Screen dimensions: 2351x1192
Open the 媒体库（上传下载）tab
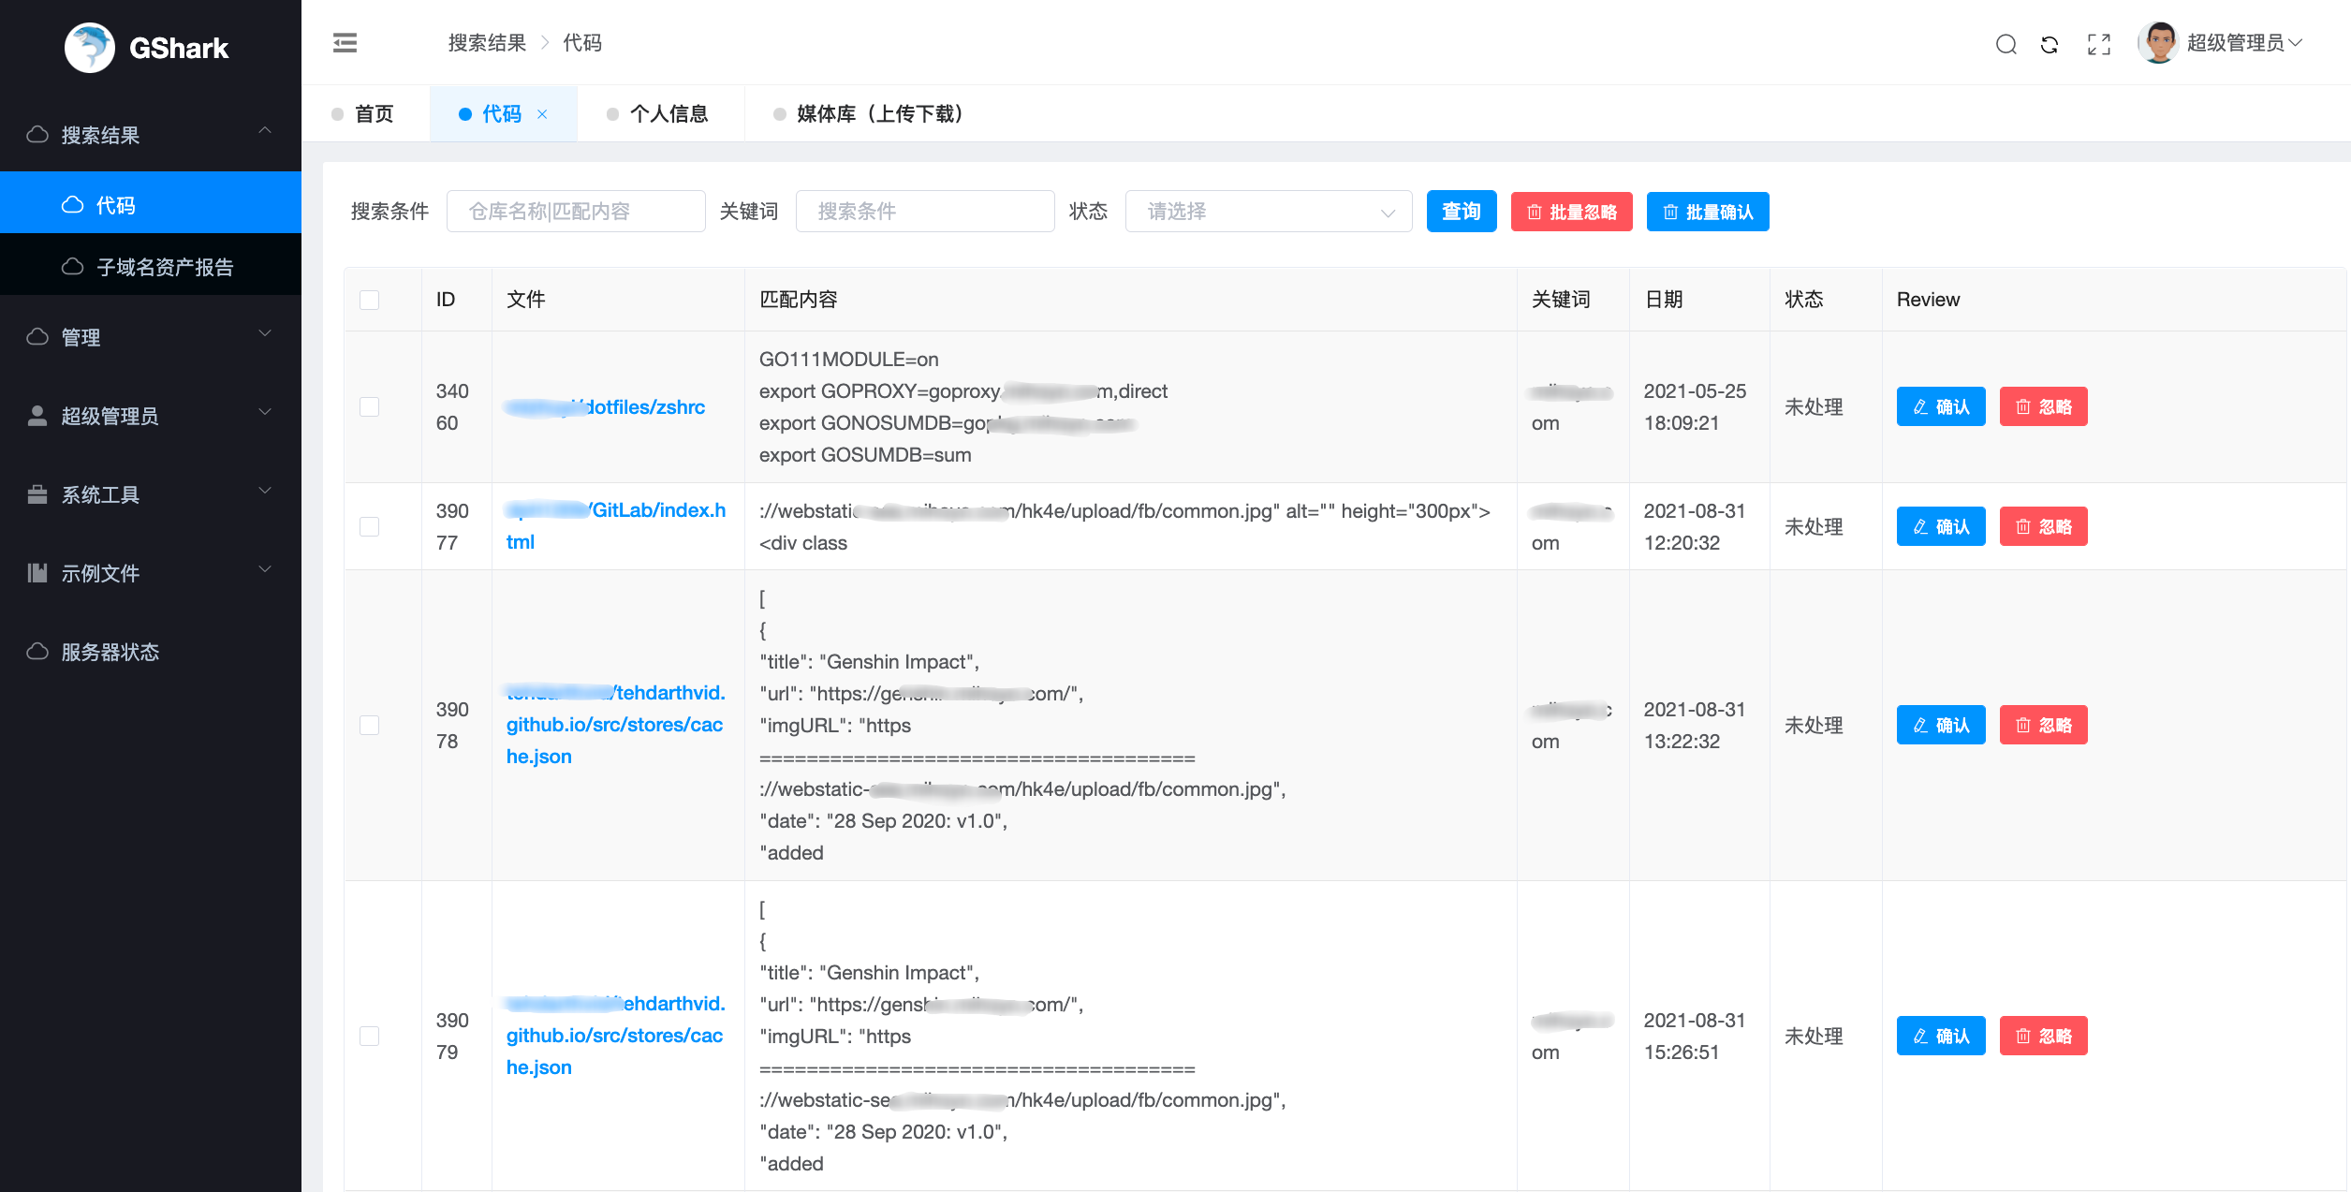point(878,114)
